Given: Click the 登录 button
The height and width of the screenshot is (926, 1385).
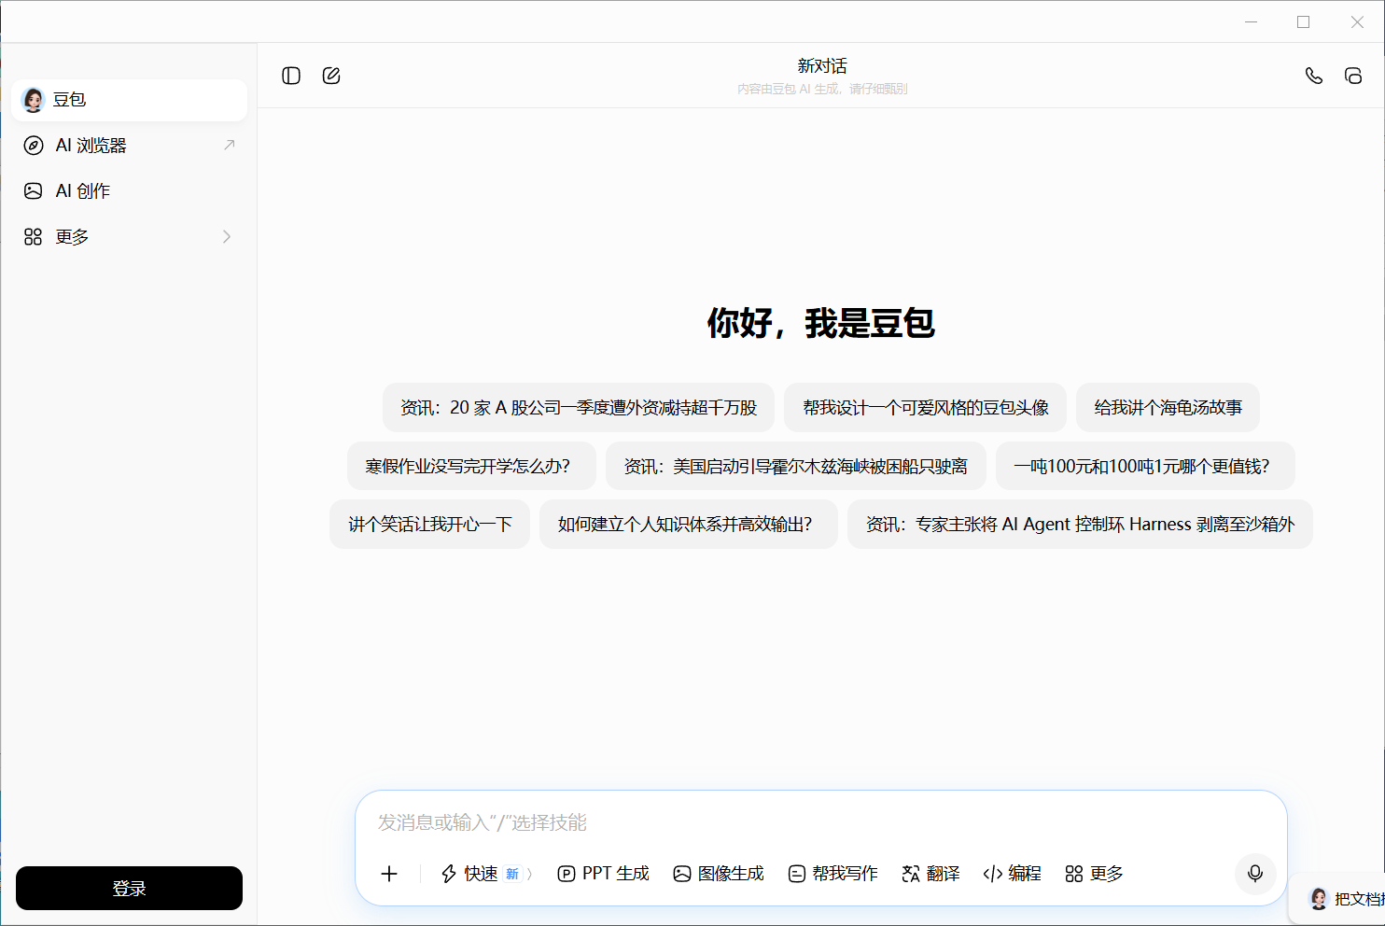Looking at the screenshot, I should tap(129, 888).
